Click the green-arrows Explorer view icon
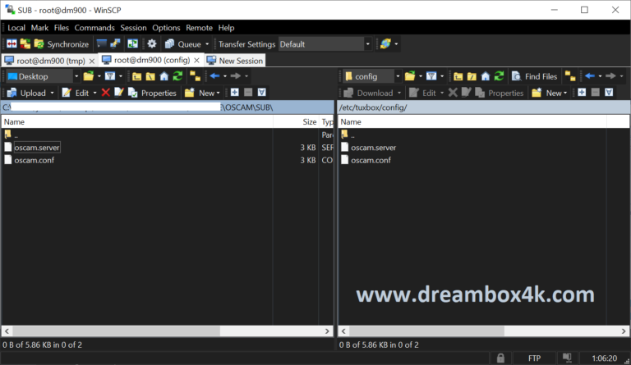 [132, 43]
